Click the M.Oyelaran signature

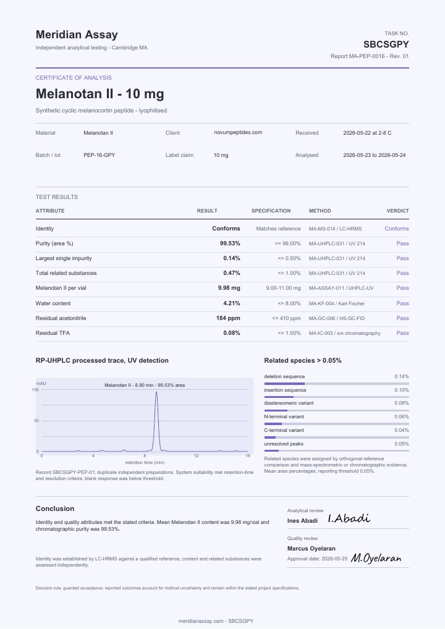376,557
